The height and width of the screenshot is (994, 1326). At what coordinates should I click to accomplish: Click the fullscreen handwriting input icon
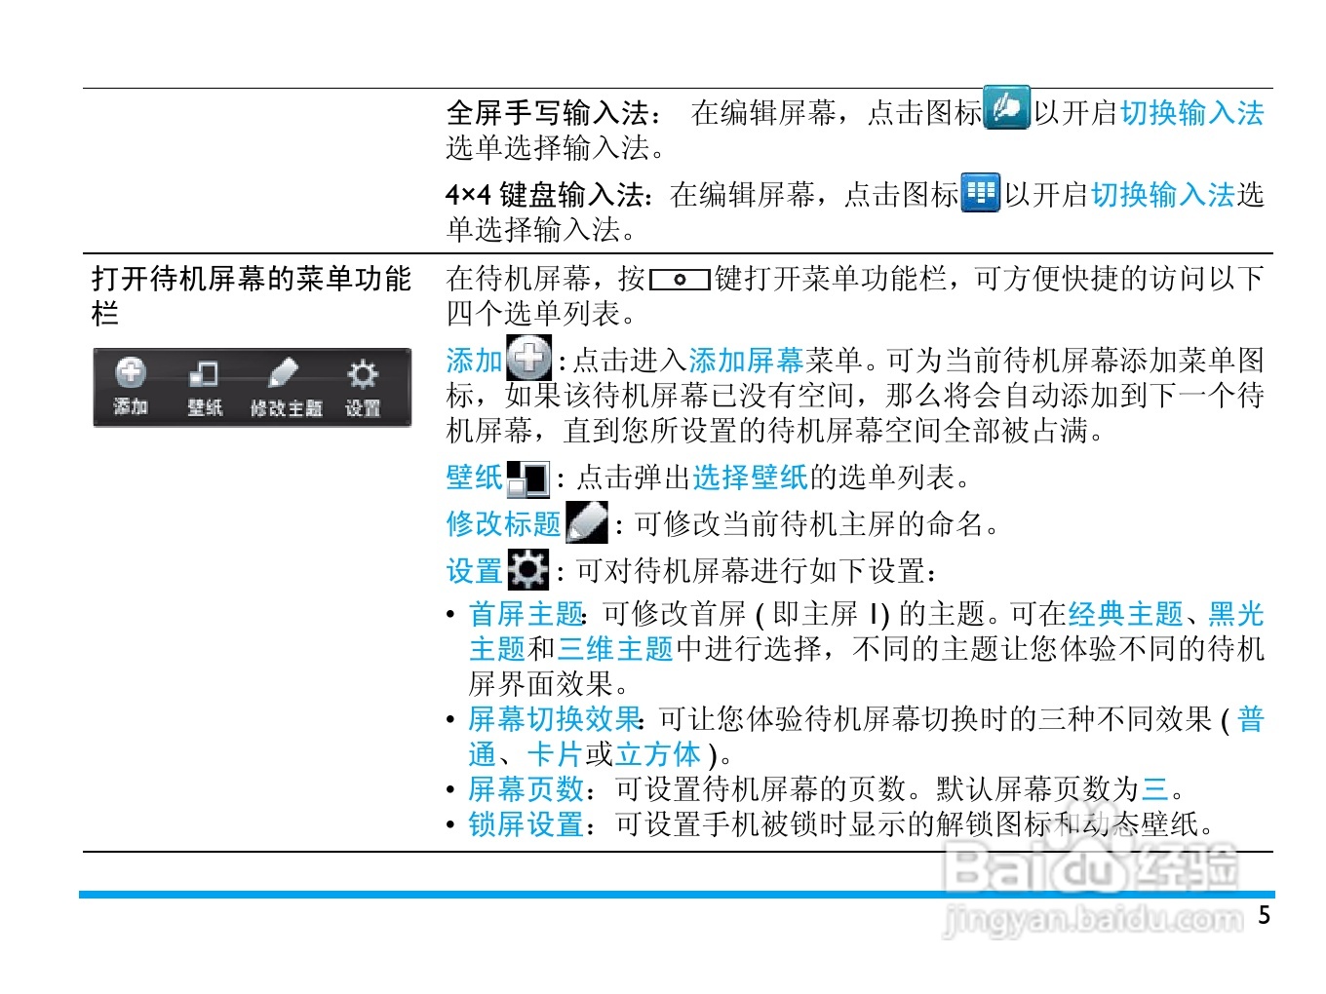[1006, 107]
